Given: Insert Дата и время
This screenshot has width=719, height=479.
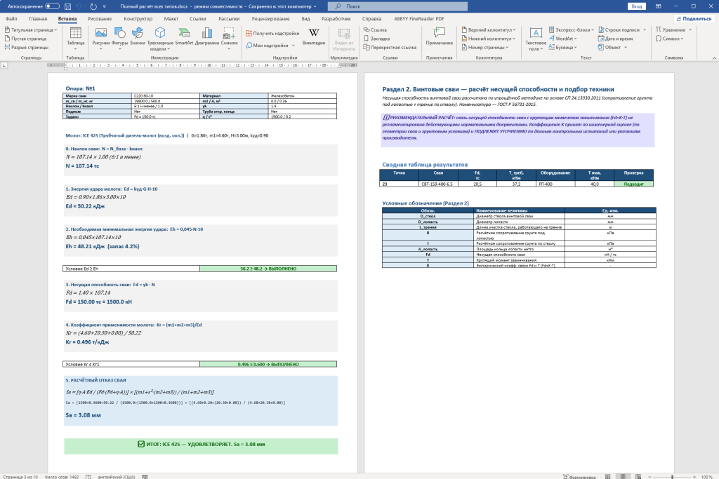Looking at the screenshot, I should pyautogui.click(x=615, y=39).
